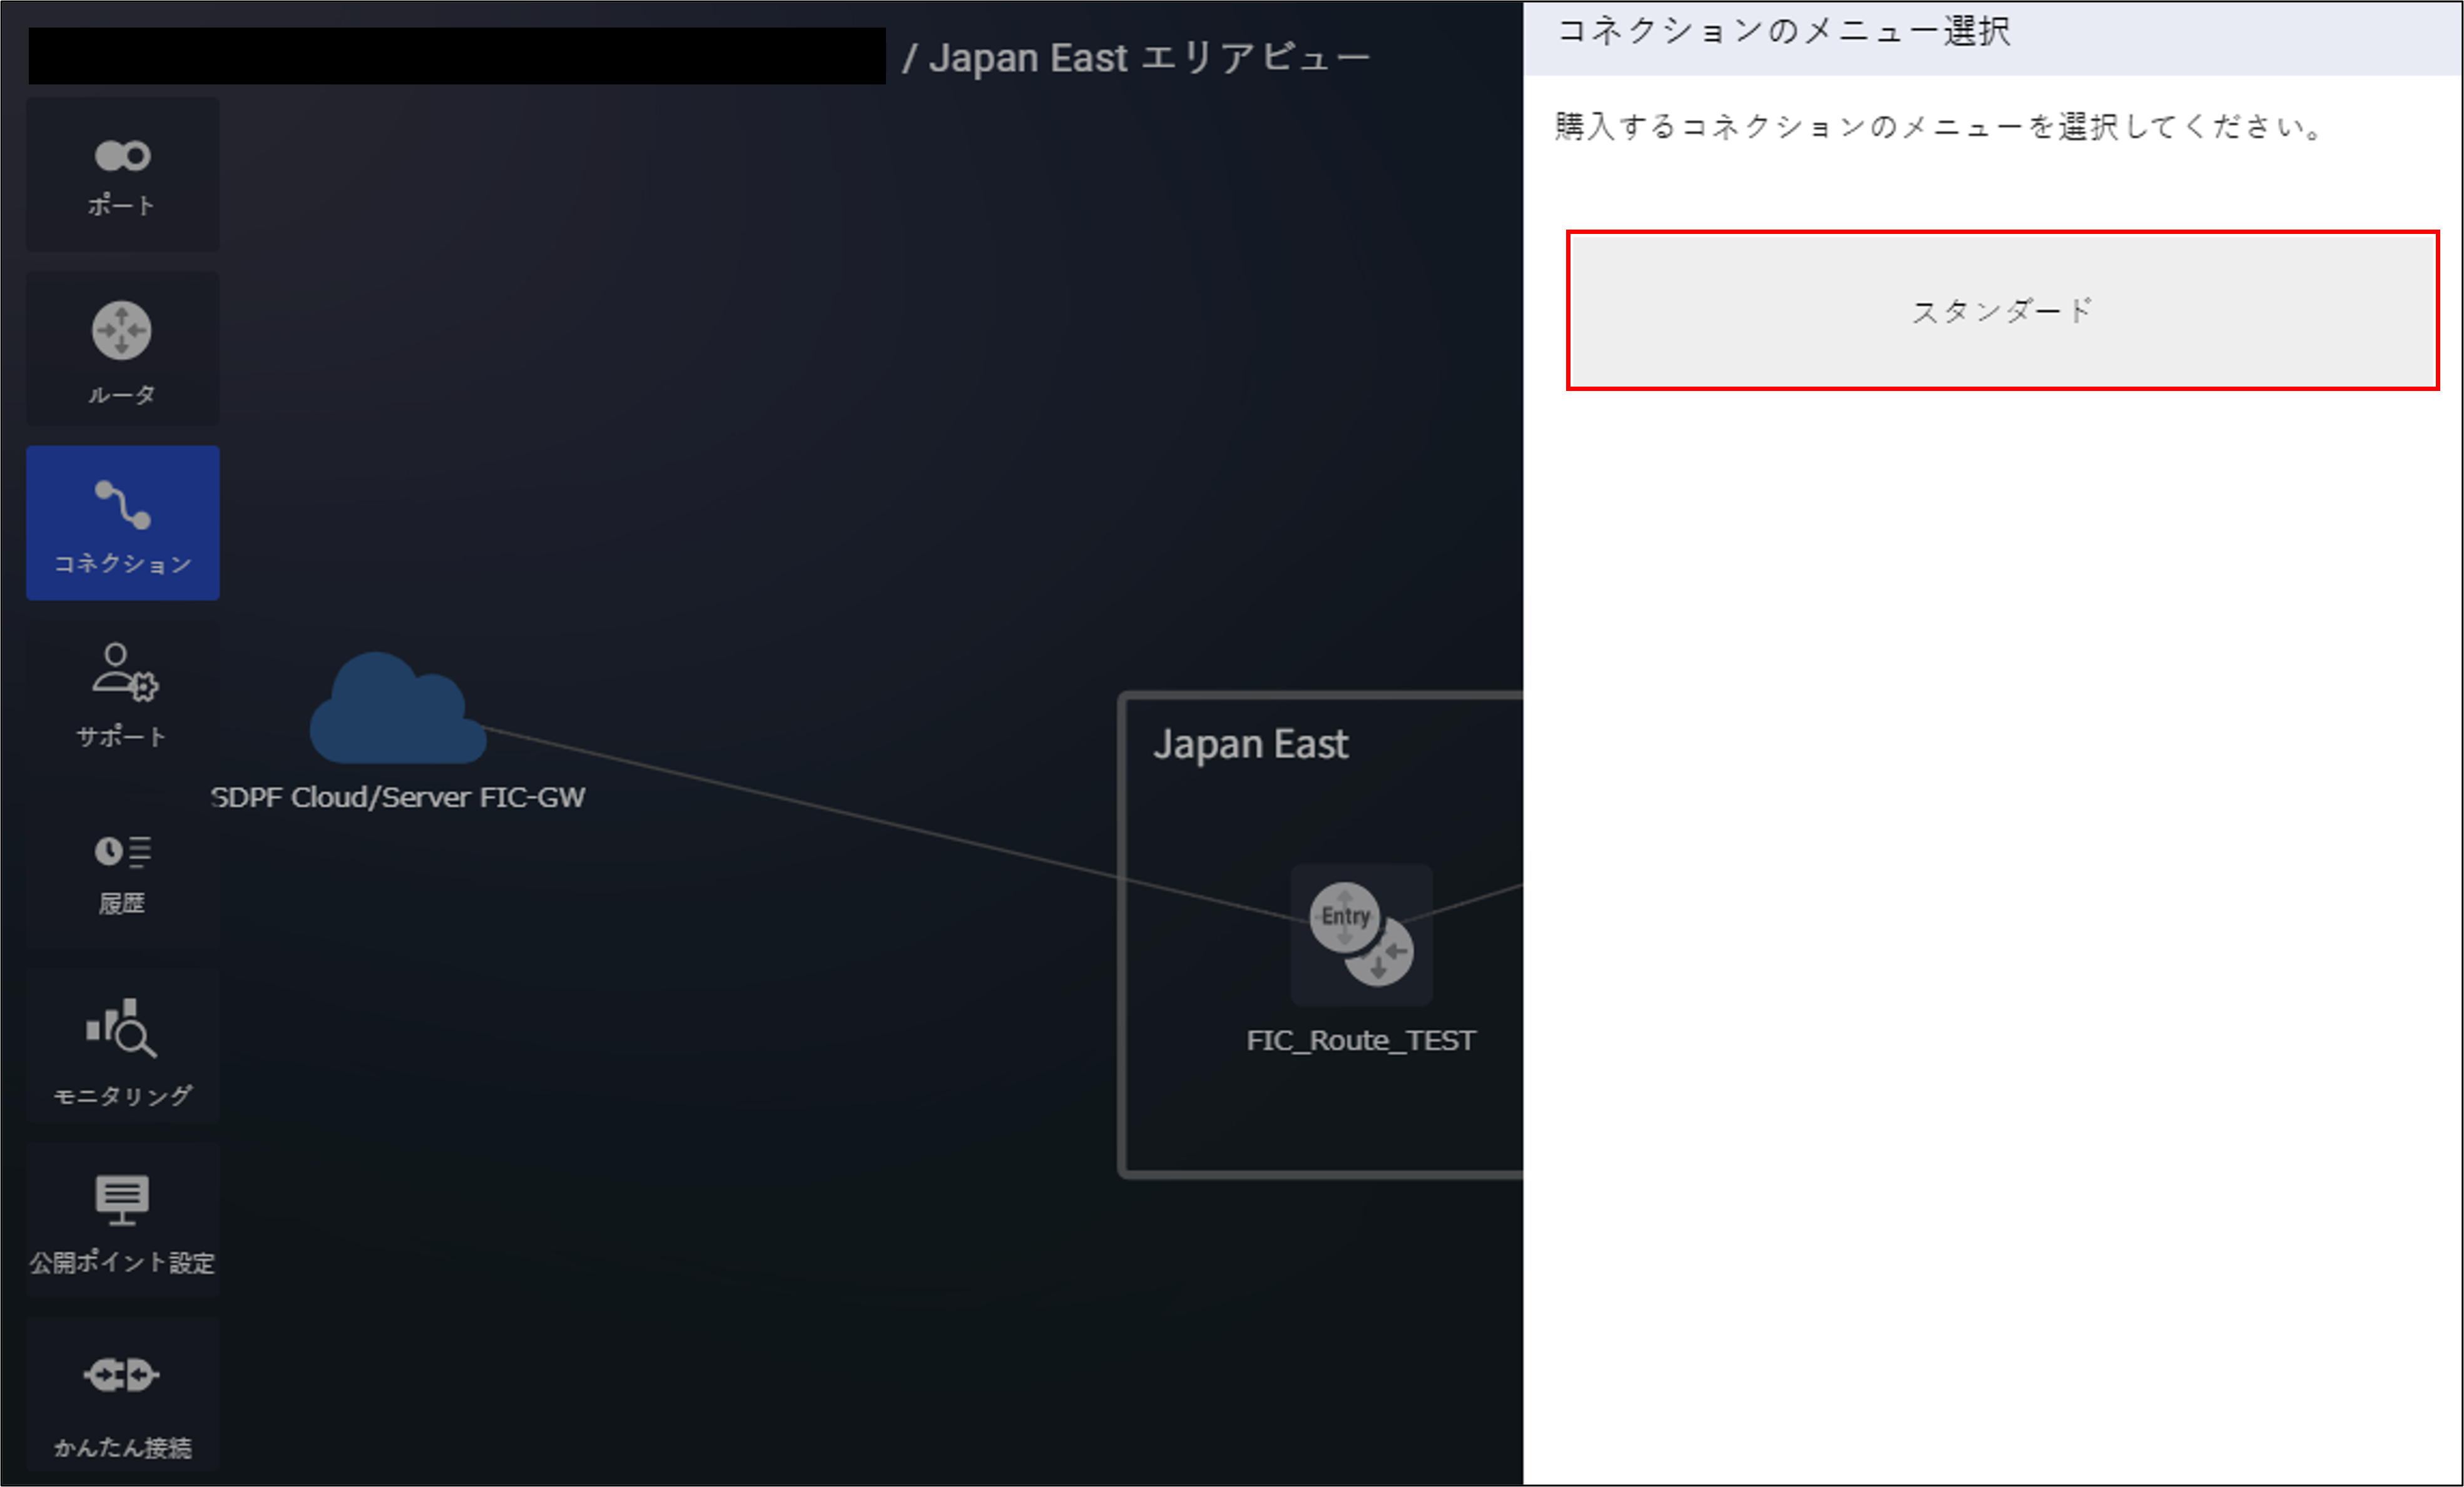Click the Japan East エリアビュー breadcrumb title

1149,58
